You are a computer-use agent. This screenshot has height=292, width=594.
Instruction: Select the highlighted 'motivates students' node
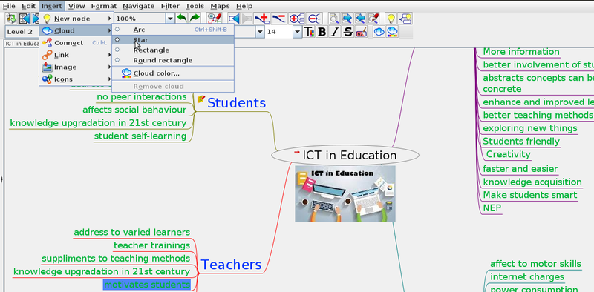pyautogui.click(x=147, y=285)
